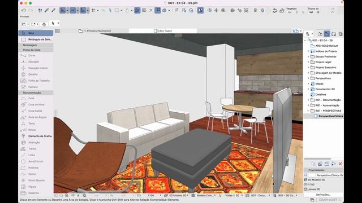Select the Elemento de Grelha tool
This screenshot has width=362, height=203.
(36, 136)
